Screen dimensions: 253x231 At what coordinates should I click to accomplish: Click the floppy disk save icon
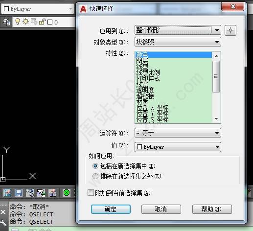[19, 193]
